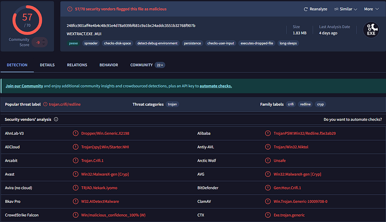Click the malicious warning icon in banner
This screenshot has width=386, height=222.
point(70,9)
